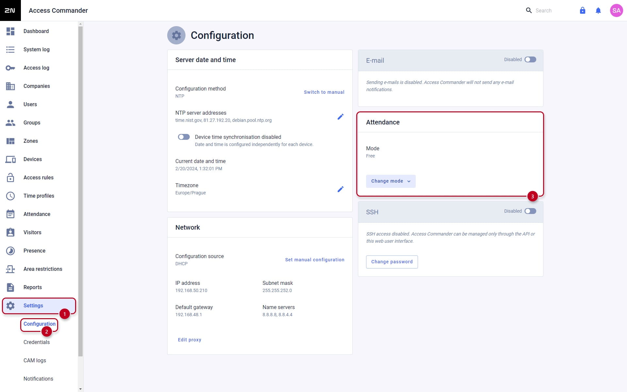Open the Change mode dropdown

[391, 181]
